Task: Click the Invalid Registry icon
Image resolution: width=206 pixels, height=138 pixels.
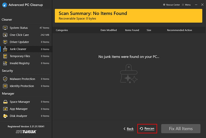Action: click(5, 63)
